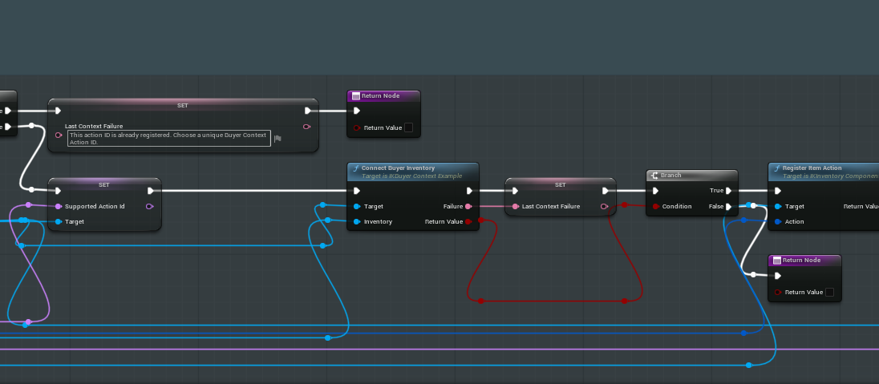
Task: Click the Branch node input exec pin
Action: click(655, 191)
